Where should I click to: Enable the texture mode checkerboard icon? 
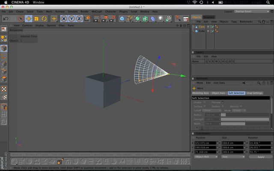pos(4,89)
